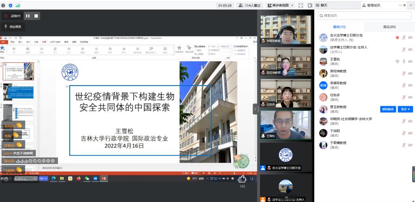Open the blue security shield icon
Image resolution: width=415 pixels, height=202 pixels.
[x=11, y=5]
